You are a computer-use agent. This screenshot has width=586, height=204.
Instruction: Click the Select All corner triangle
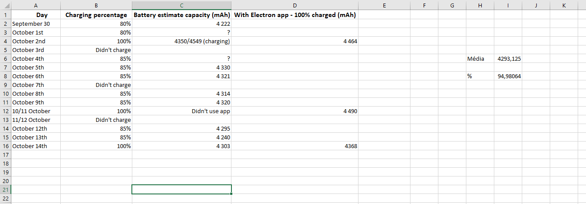pyautogui.click(x=6, y=6)
